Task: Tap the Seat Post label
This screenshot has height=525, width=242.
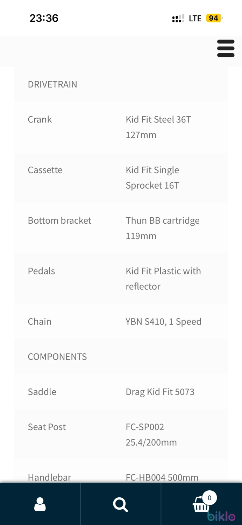Action: point(47,427)
